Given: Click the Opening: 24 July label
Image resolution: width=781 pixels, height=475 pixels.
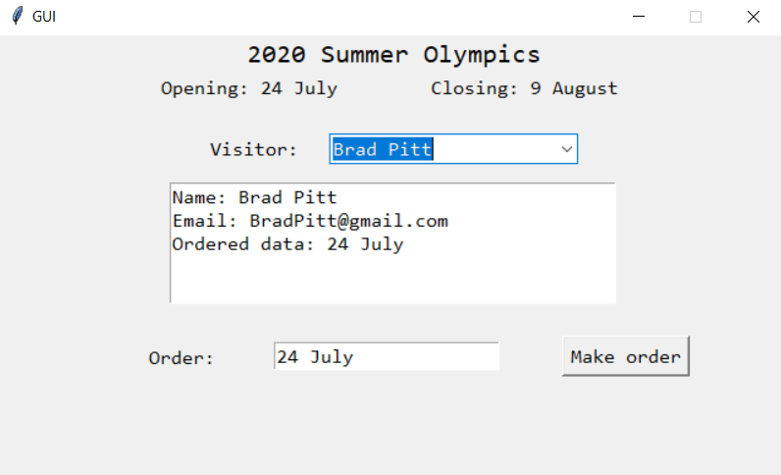Looking at the screenshot, I should click(x=249, y=88).
